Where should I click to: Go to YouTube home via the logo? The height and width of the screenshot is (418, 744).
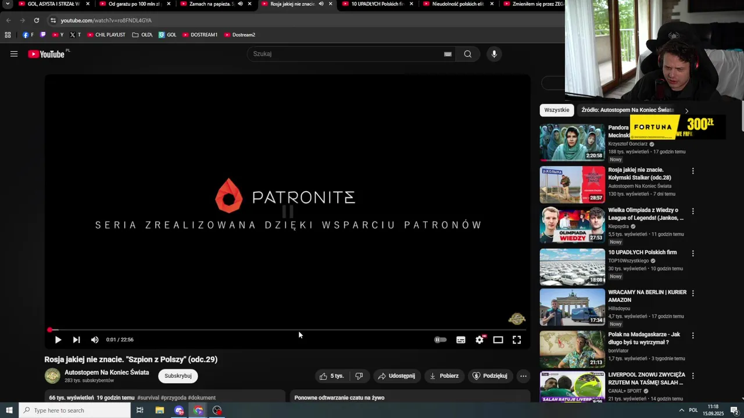[46, 54]
